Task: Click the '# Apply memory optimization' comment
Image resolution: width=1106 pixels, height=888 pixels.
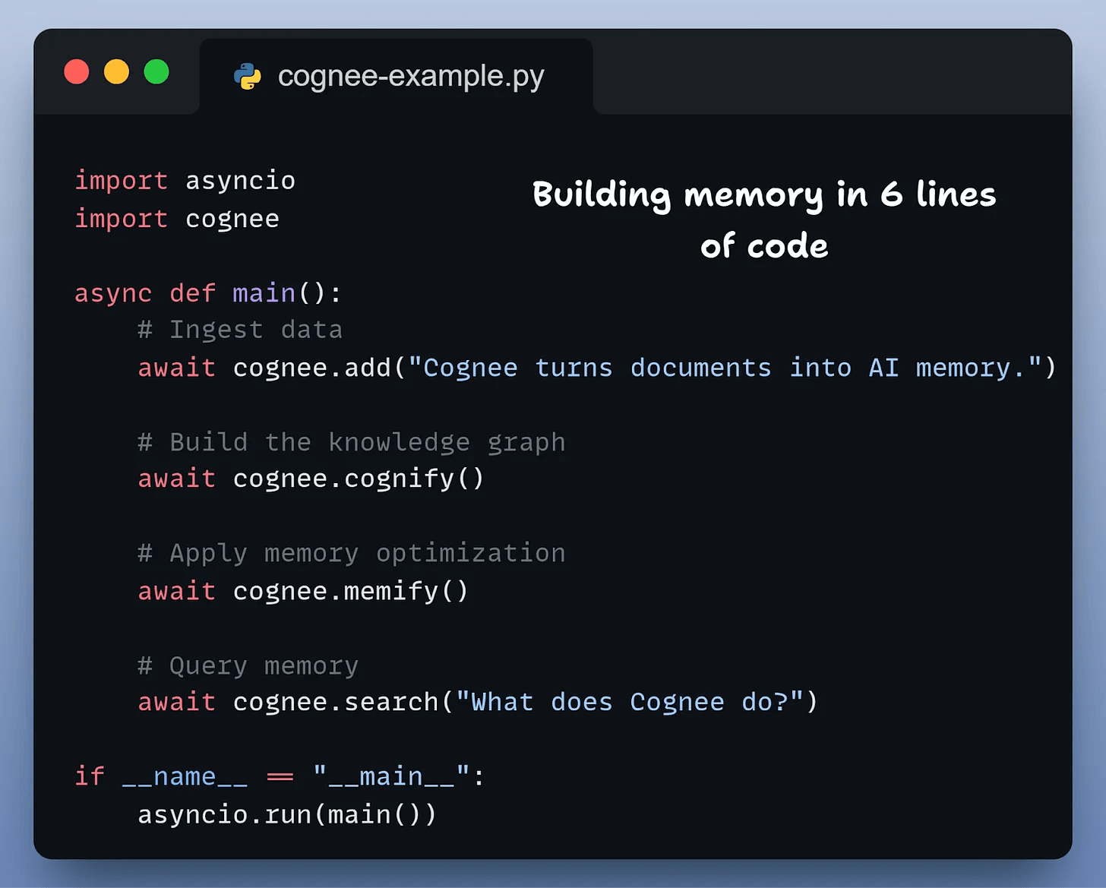Action: coord(352,553)
